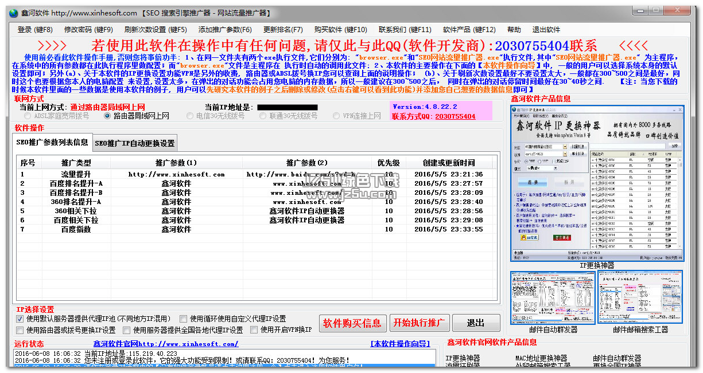
Task: Select the VPN连接上网 radio option
Action: [x=356, y=116]
